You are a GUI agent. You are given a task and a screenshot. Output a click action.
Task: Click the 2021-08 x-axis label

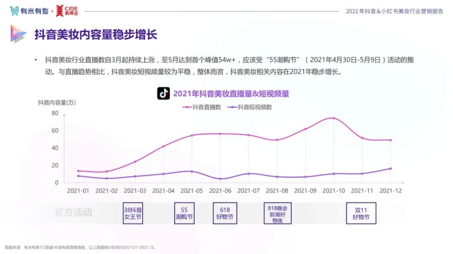(x=277, y=191)
